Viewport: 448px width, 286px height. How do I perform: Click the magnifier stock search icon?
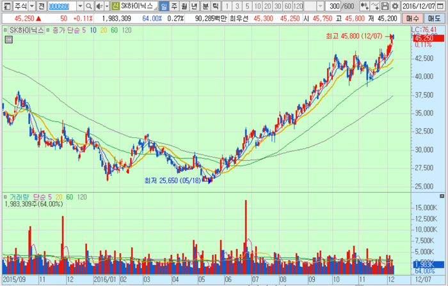(89, 6)
